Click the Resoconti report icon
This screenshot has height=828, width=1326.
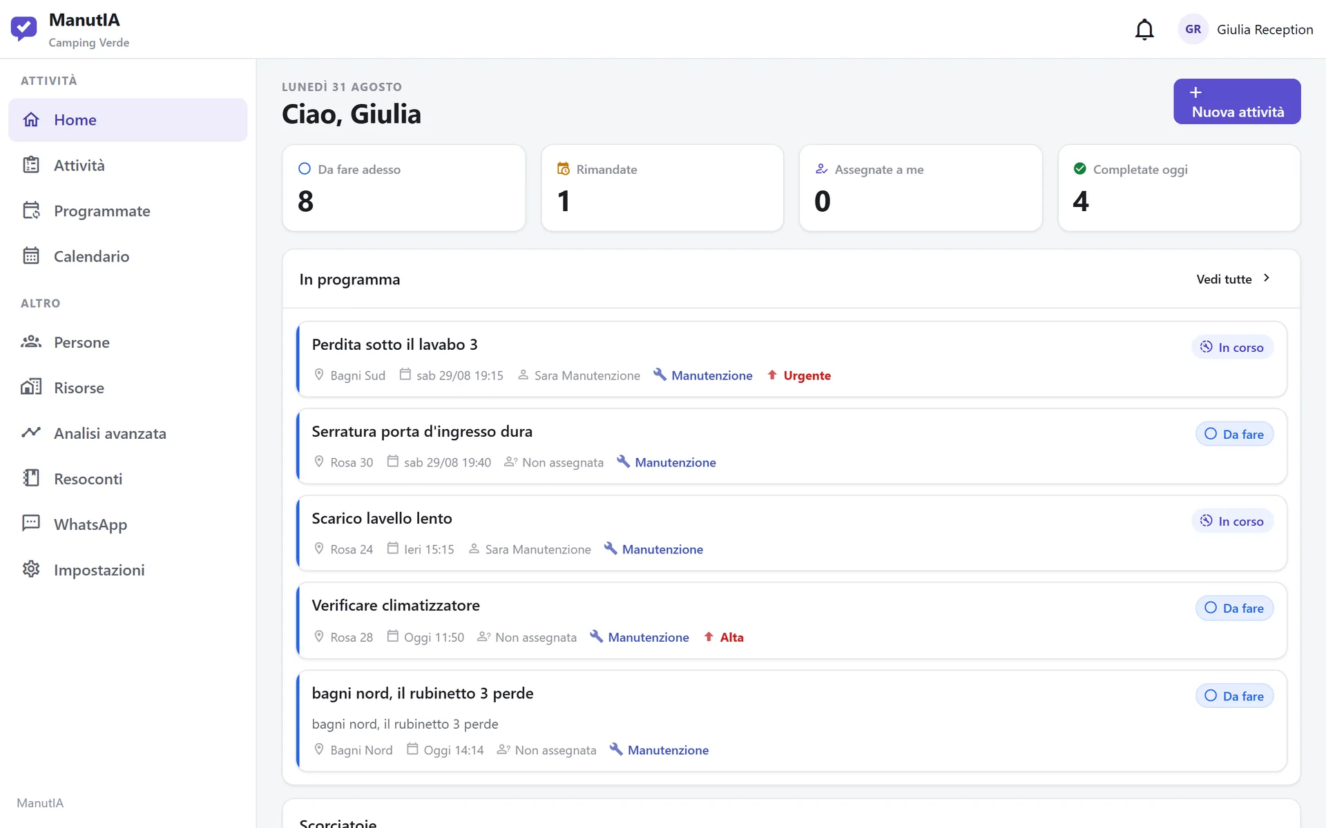click(x=31, y=478)
